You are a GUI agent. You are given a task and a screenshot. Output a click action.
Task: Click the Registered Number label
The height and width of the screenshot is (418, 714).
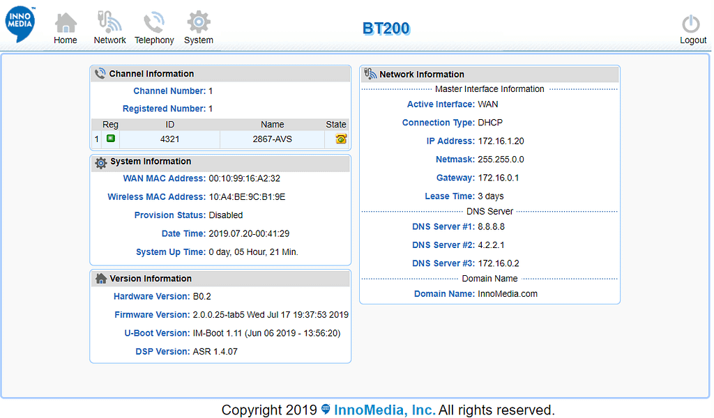(164, 109)
